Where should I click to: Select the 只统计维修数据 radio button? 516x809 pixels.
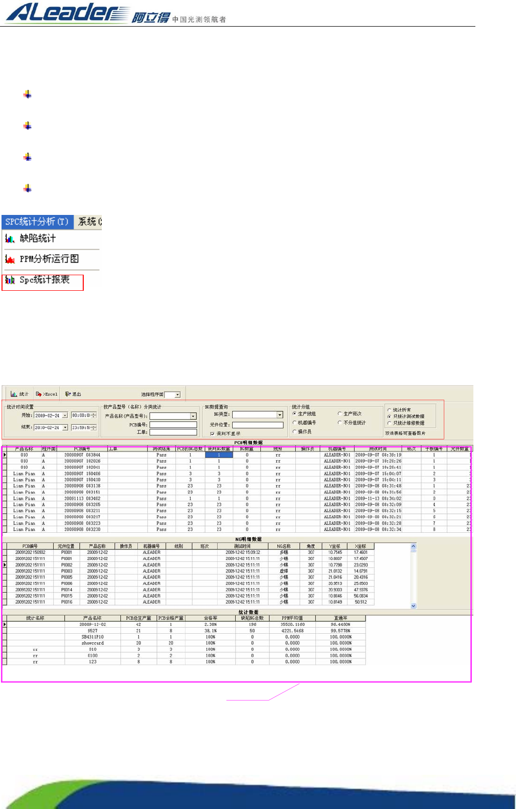pyautogui.click(x=389, y=423)
